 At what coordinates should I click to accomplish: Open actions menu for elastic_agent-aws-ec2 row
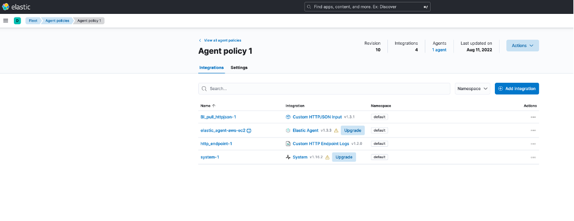533,130
